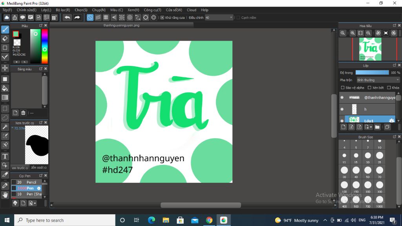Screen dimensions: 402x226
Task: Select brush size 100 preset
Action: tap(344, 186)
